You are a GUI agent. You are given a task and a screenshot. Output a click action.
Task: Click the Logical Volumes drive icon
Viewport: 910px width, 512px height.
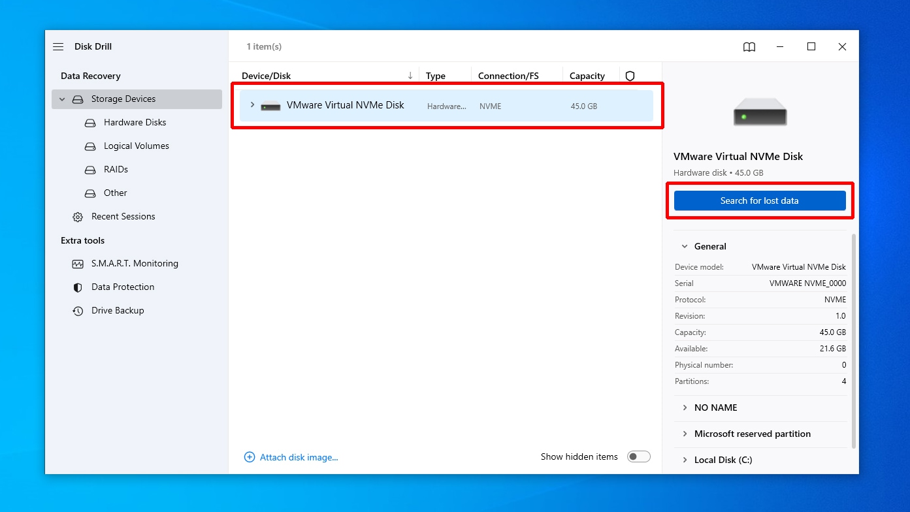pos(91,146)
